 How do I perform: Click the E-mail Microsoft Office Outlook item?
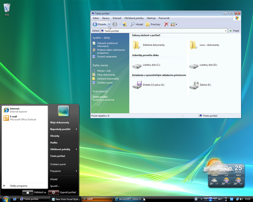(25, 118)
